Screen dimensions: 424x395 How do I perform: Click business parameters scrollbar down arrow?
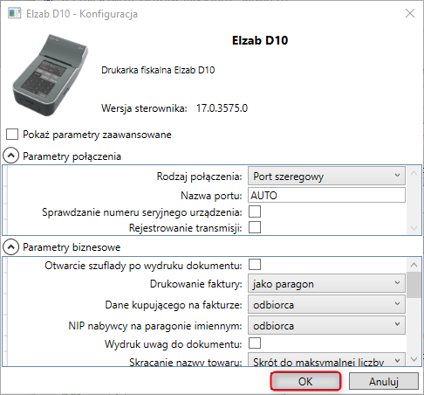[x=414, y=359]
